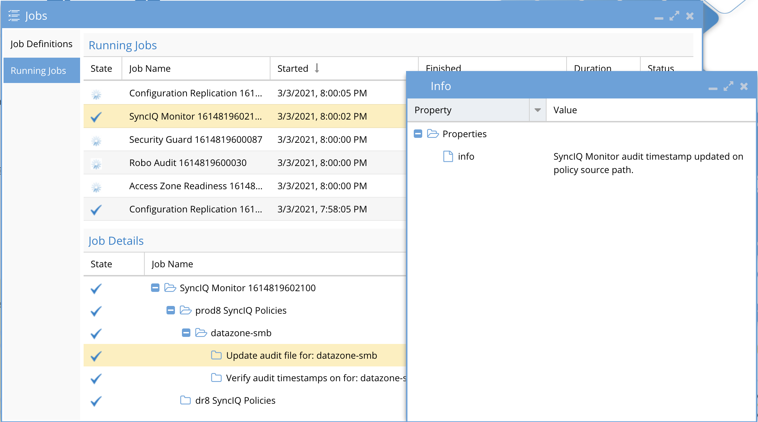Image resolution: width=758 pixels, height=422 pixels.
Task: Select Access Zone Readiness job row
Action: [245, 186]
